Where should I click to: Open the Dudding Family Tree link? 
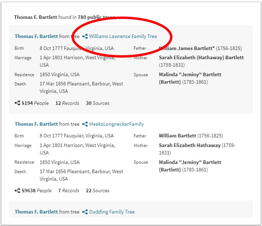(x=112, y=212)
